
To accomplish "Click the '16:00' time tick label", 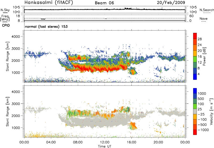I will (x=131, y=142).
